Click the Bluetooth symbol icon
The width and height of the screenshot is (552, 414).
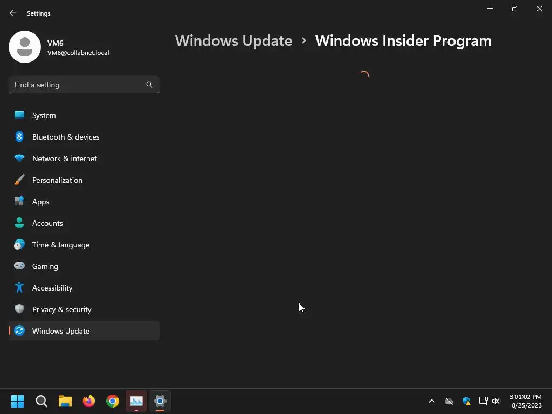19,136
